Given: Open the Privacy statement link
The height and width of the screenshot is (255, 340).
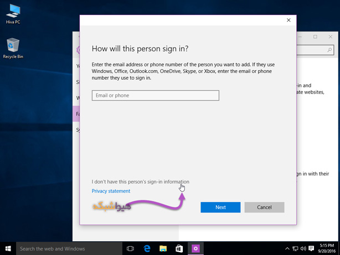Looking at the screenshot, I should (111, 191).
